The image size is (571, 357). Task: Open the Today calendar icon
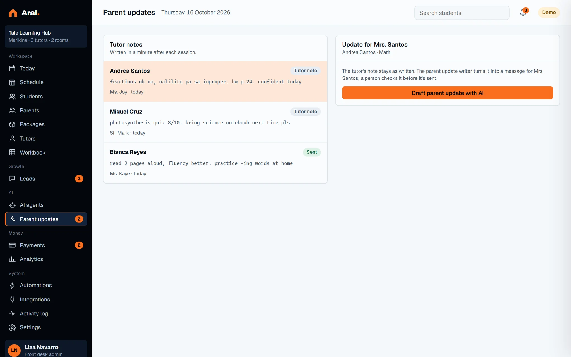point(12,68)
